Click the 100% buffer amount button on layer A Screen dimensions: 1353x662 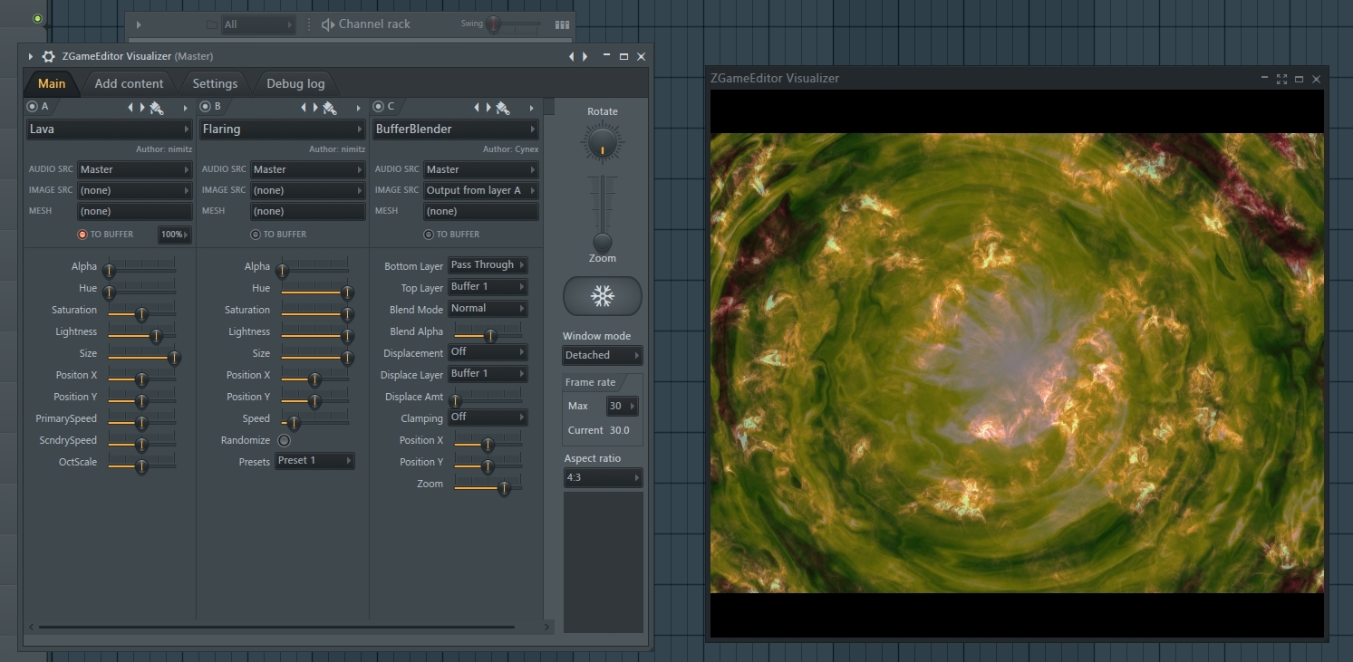coord(173,234)
